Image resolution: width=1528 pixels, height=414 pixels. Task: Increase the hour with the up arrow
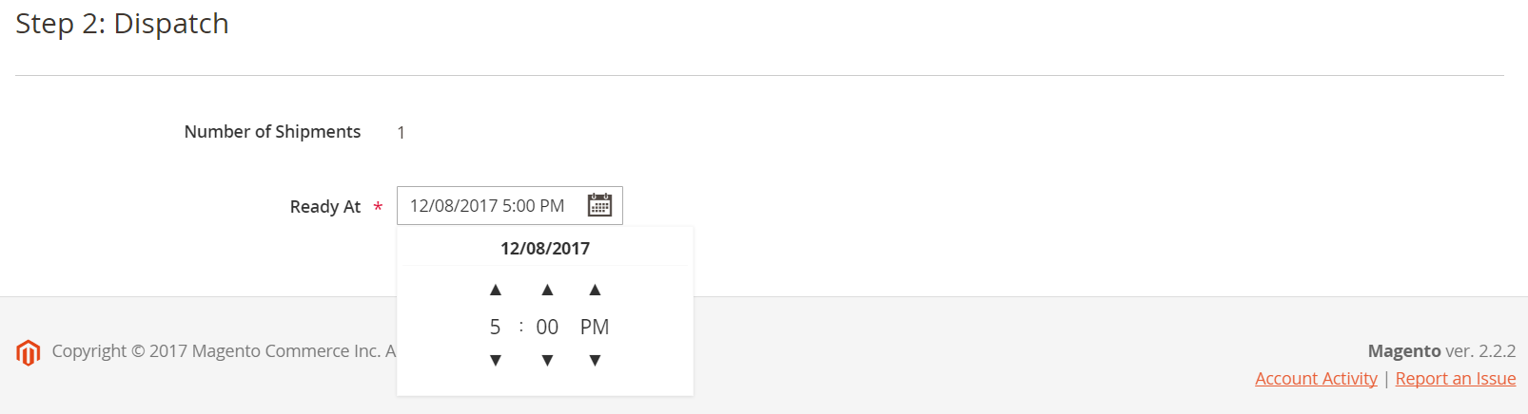tap(496, 290)
